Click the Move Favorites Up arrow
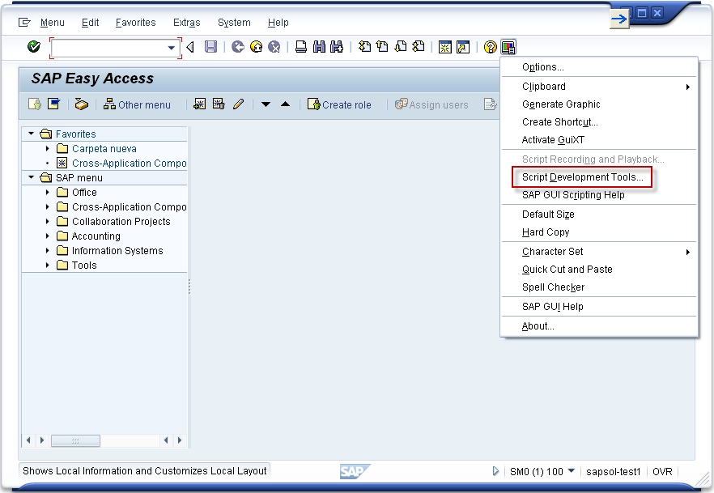The width and height of the screenshot is (714, 493). click(286, 104)
